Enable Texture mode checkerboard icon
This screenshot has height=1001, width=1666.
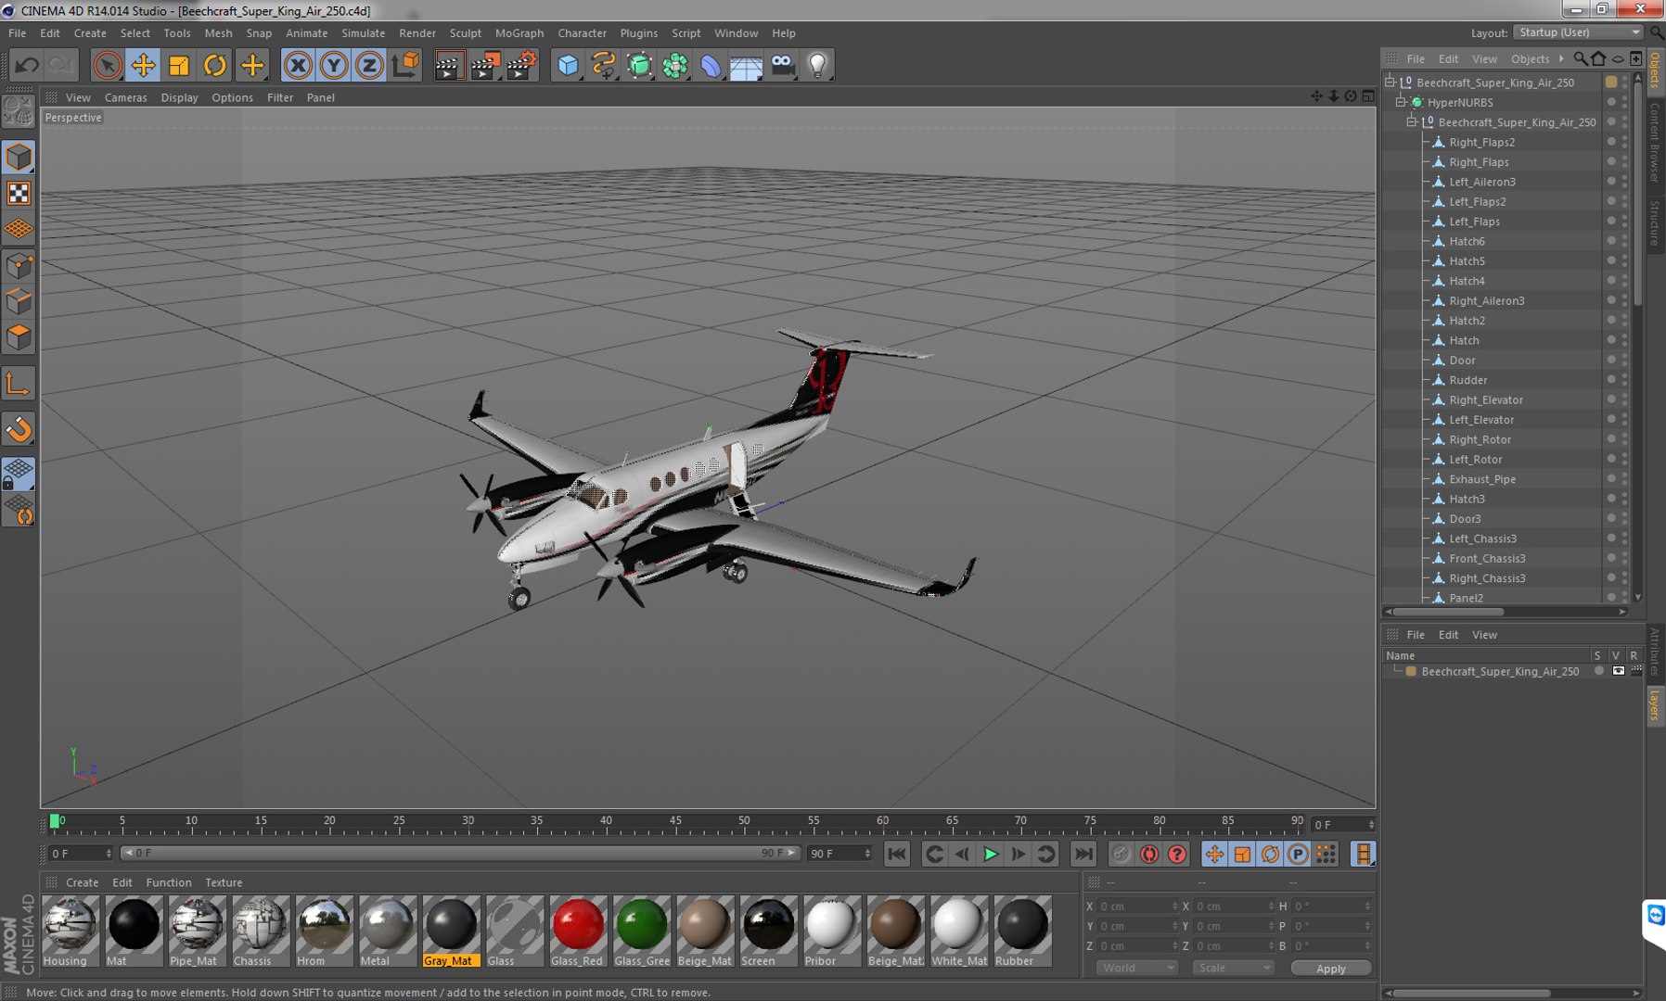[x=19, y=193]
